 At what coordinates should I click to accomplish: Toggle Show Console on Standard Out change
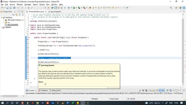click(160, 90)
